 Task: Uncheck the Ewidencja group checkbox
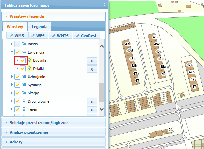17,52
